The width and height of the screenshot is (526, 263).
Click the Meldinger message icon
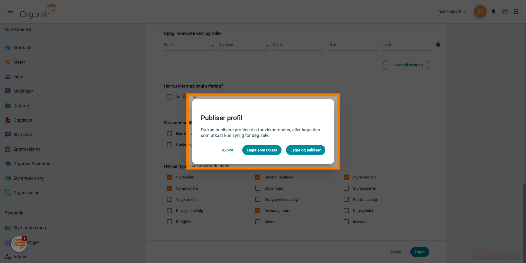click(x=8, y=91)
